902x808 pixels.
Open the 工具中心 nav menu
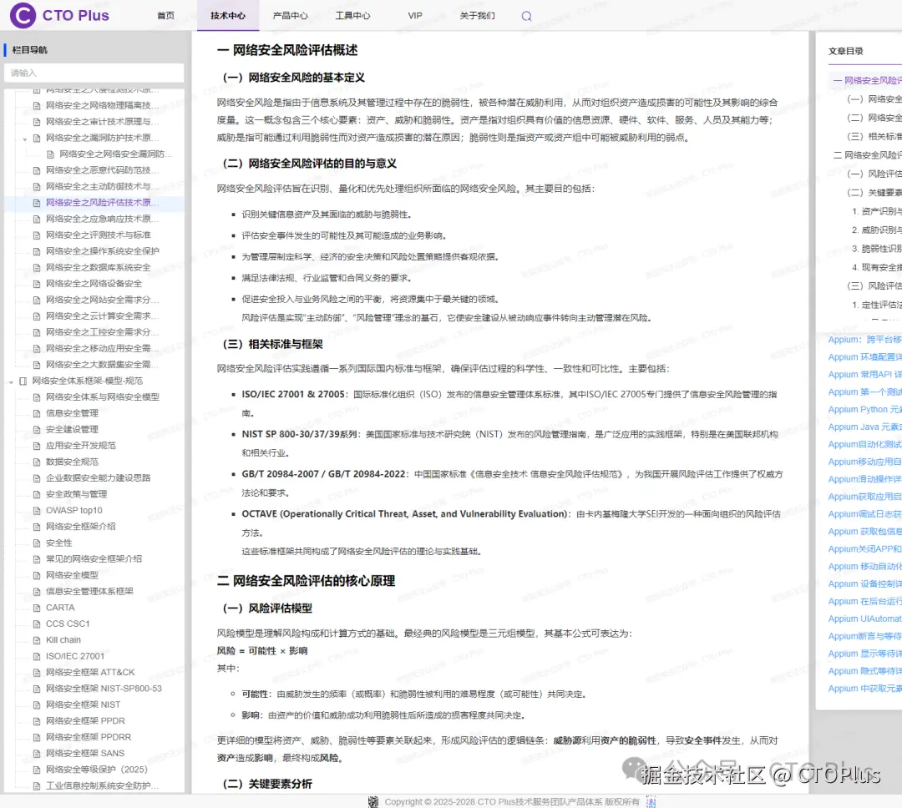point(352,16)
